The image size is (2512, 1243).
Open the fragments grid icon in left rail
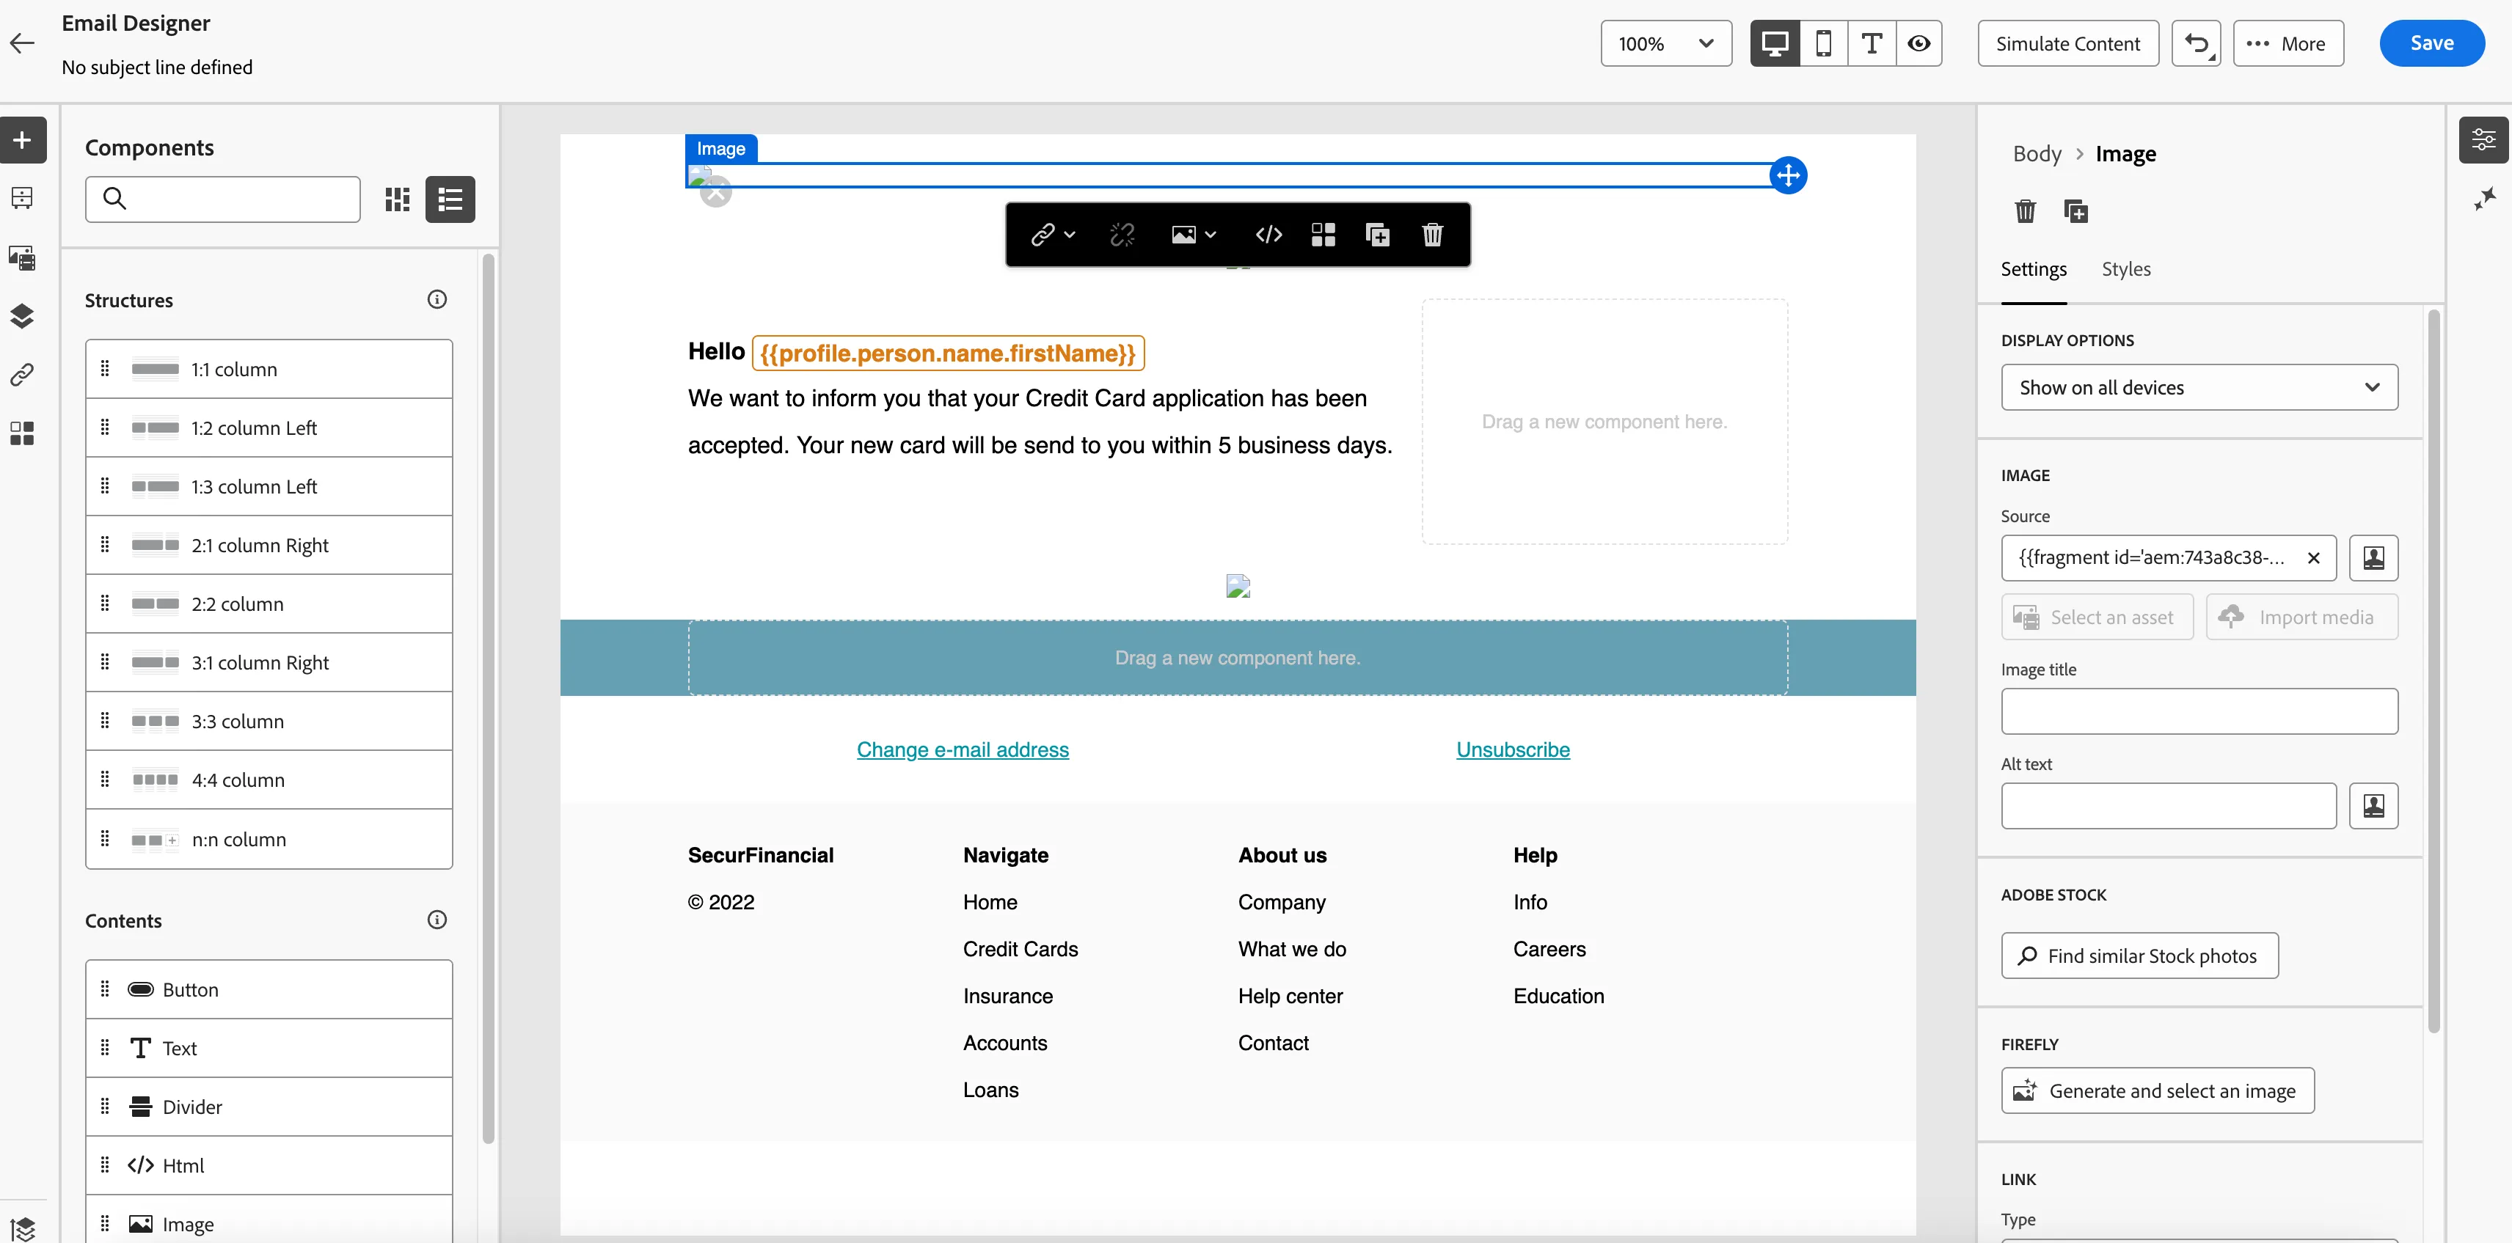(23, 433)
